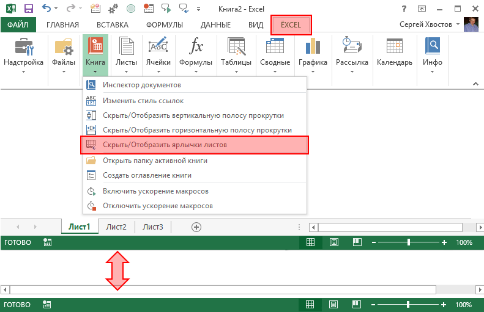The height and width of the screenshot is (312, 484).
Task: Add a new sheet with plus button
Action: [x=196, y=227]
